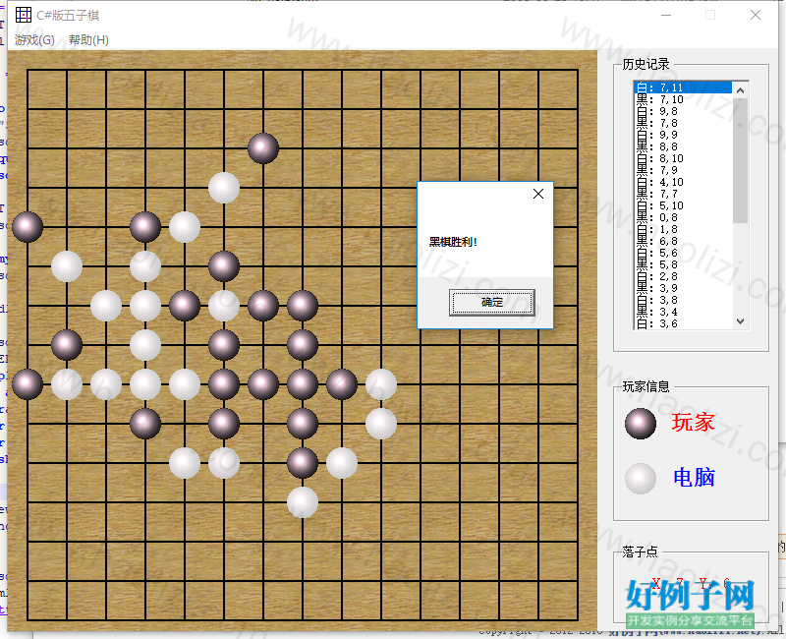This screenshot has width=786, height=639.
Task: Select history entry 1,8
Action: click(683, 229)
